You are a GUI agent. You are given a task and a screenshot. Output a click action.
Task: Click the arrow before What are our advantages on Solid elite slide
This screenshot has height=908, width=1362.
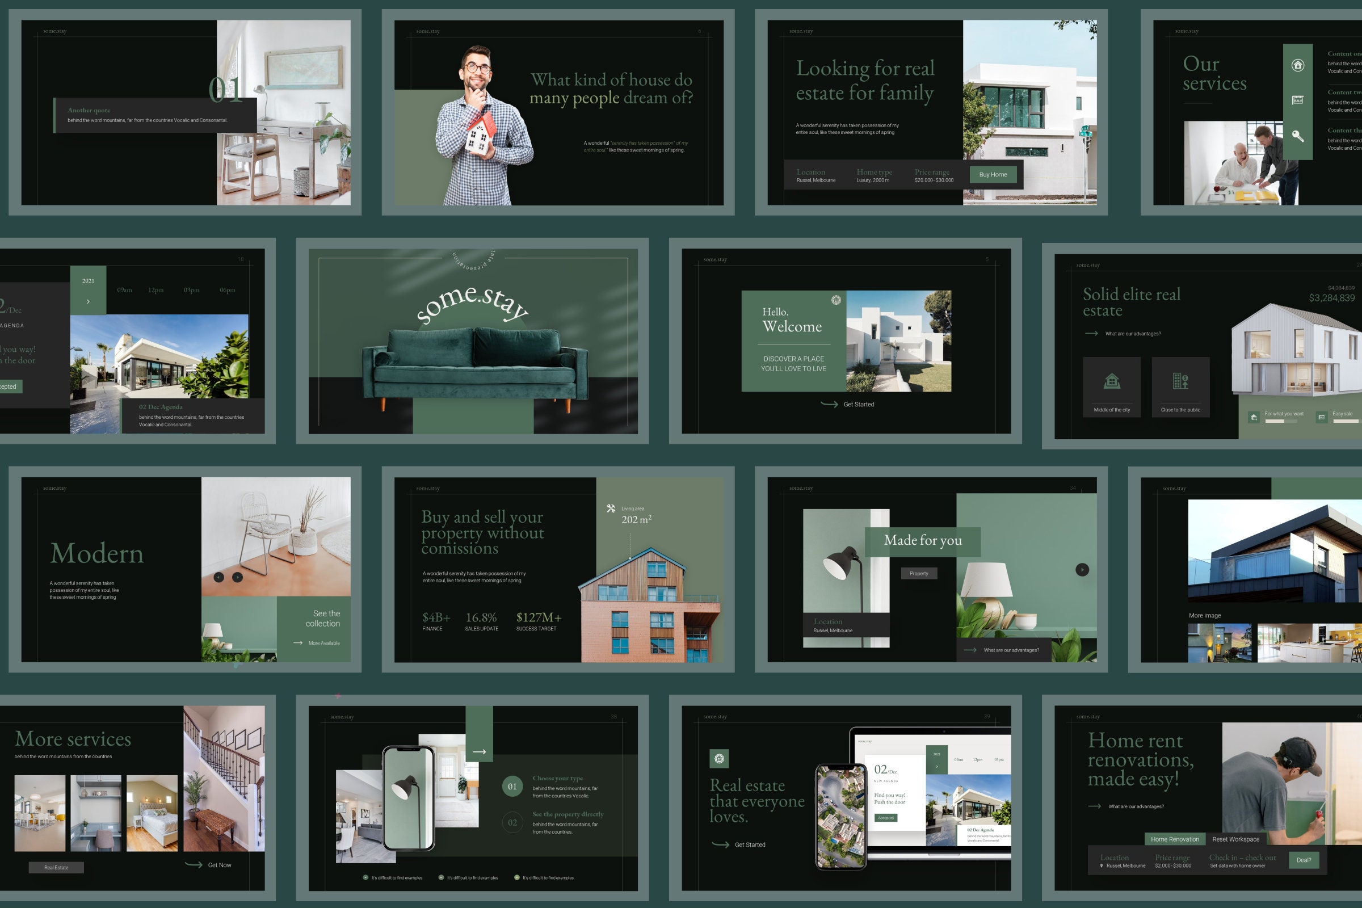(1091, 334)
